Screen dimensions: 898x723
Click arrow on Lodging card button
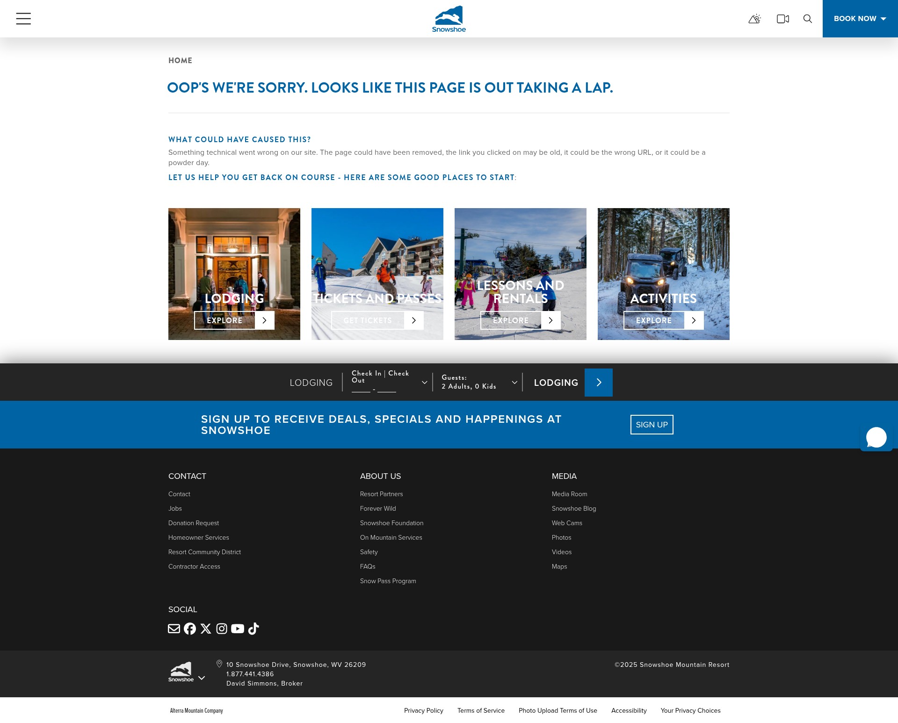[x=265, y=320]
